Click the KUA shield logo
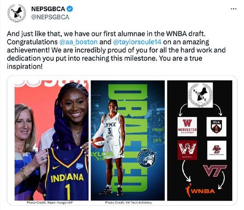 [216, 127]
